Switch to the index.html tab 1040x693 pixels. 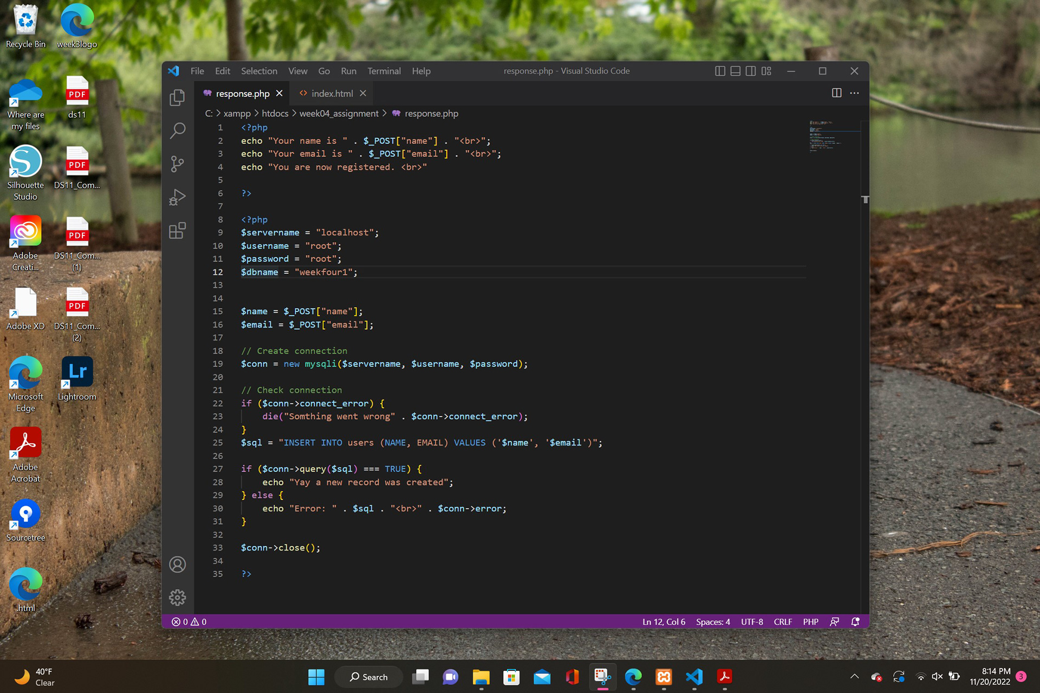tap(331, 93)
